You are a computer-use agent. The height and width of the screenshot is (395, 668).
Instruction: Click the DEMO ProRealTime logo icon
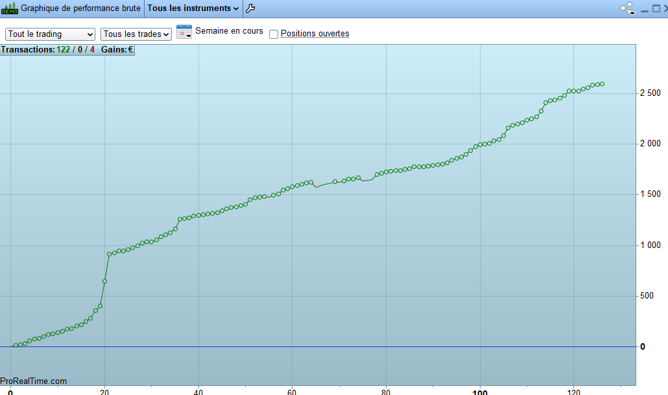click(x=9, y=8)
